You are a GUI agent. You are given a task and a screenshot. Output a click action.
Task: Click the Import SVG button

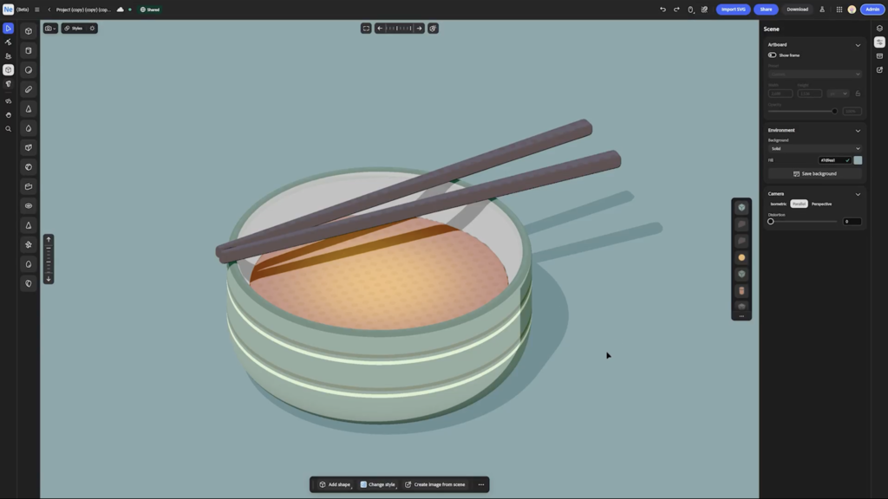[x=733, y=10]
